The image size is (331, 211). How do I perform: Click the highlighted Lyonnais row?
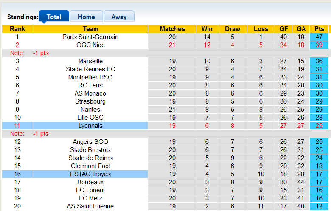(x=90, y=126)
